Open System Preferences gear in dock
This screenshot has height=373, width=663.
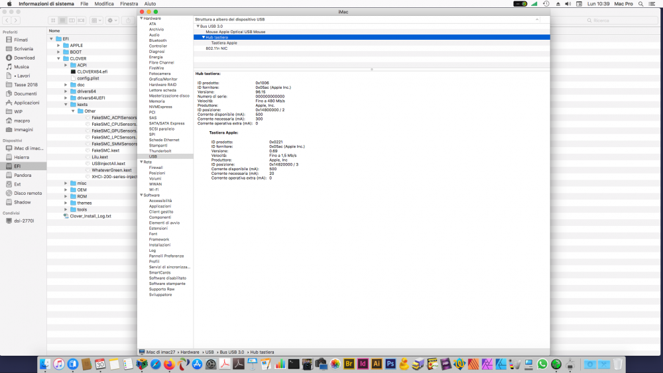pos(211,364)
